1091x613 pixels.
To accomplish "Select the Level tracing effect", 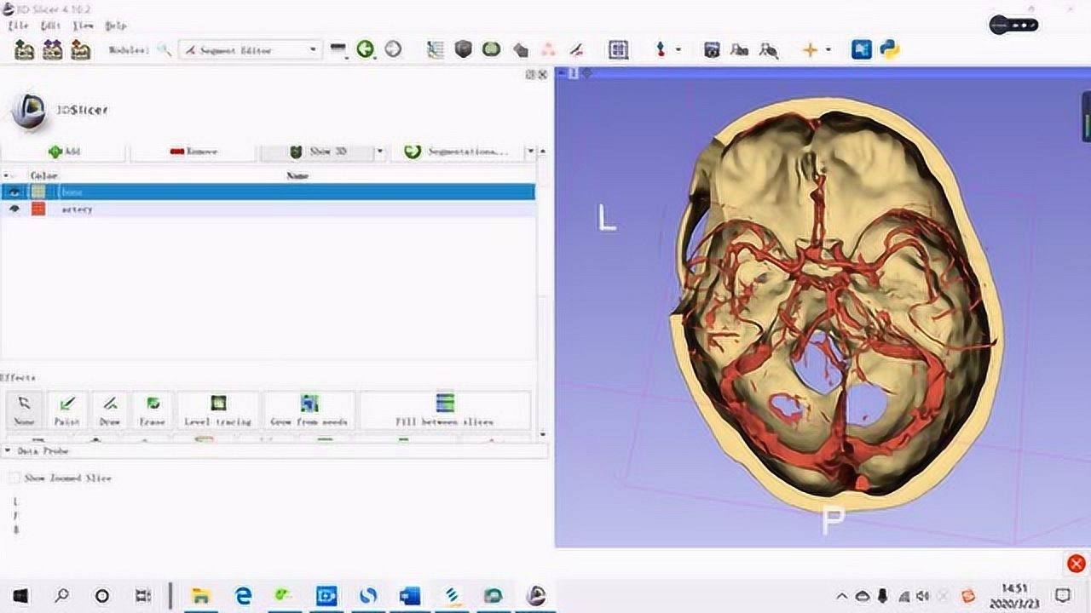I will point(218,410).
